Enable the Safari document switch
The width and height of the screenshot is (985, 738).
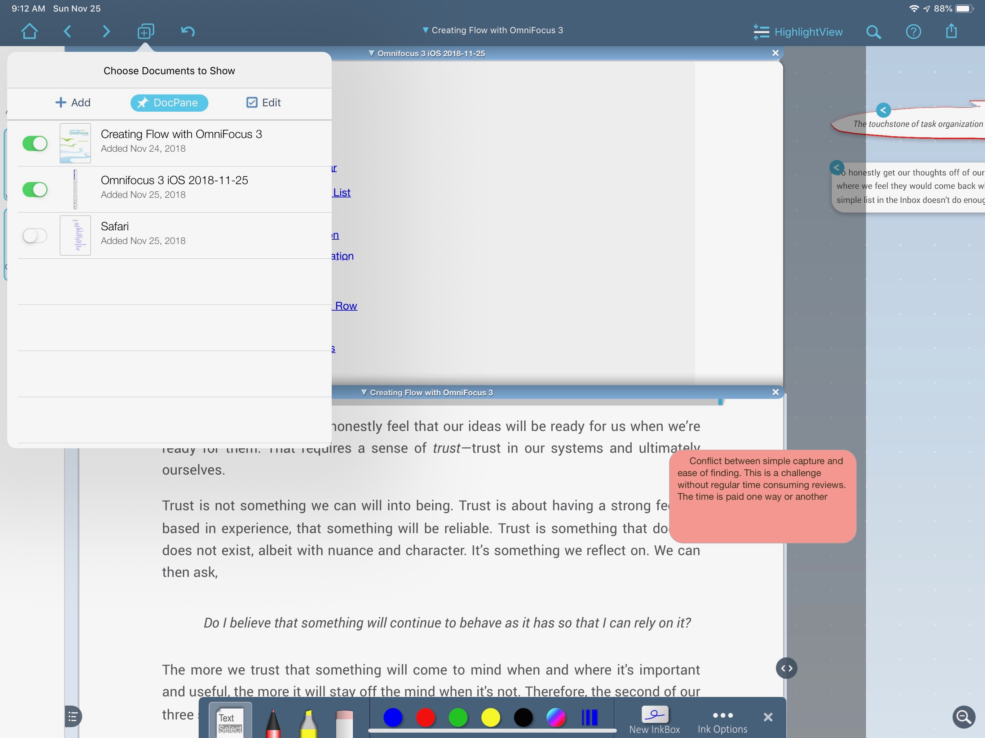35,236
